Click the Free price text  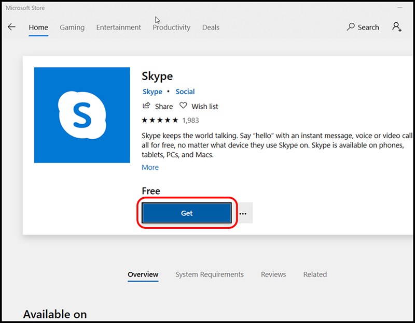[x=151, y=191]
